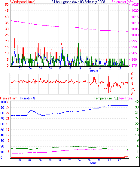The width and height of the screenshot is (140, 170).
Task: Click hour 04 under the humidity chart
Action: 30,160
